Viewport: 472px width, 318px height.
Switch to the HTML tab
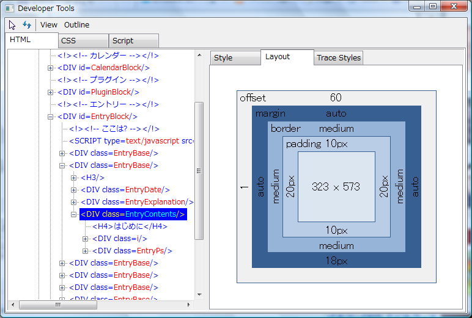click(x=32, y=40)
